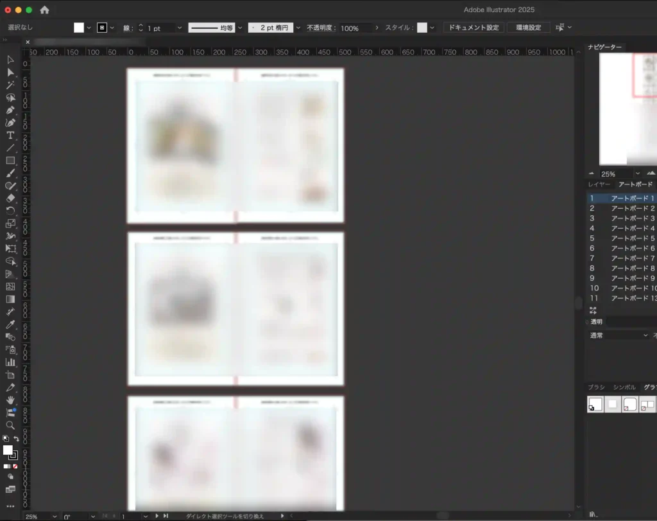Select the Paintbrush tool

[10, 173]
